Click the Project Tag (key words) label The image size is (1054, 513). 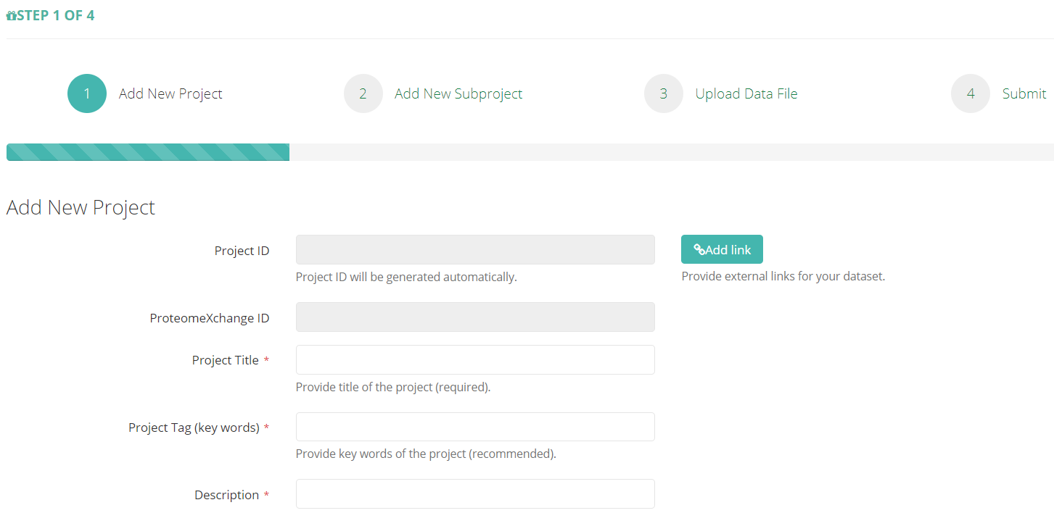tap(194, 427)
